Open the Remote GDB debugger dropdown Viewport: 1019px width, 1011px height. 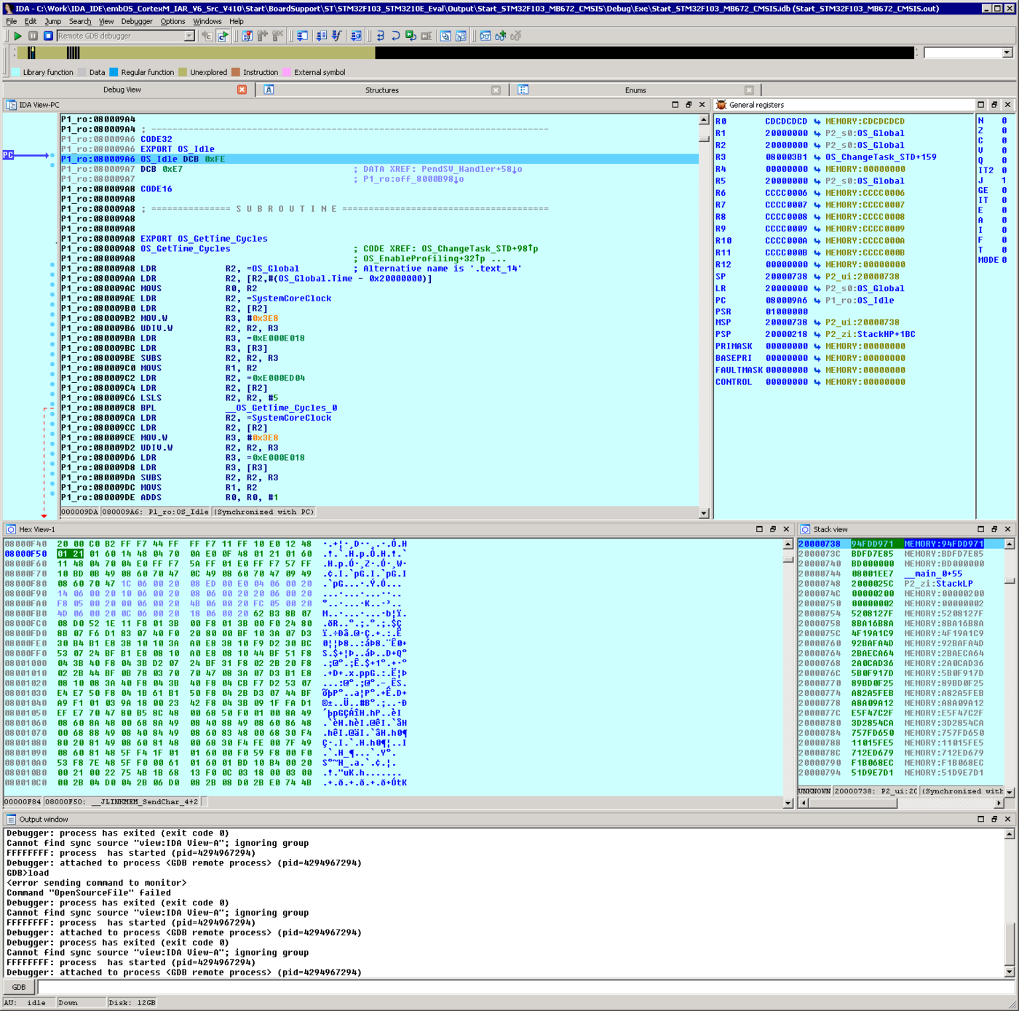click(189, 36)
